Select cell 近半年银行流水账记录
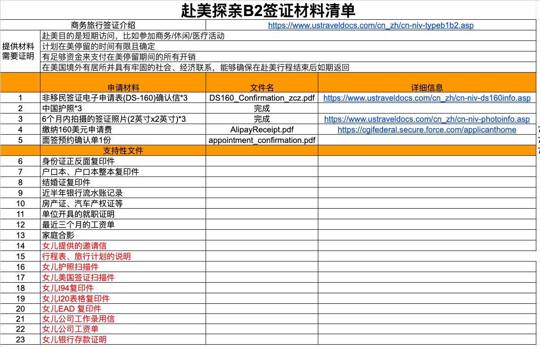Image resolution: width=540 pixels, height=347 pixels. pos(123,193)
